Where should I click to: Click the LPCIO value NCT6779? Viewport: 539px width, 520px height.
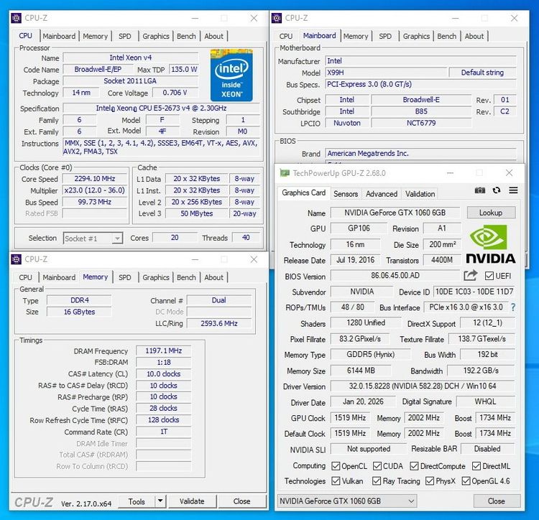[x=421, y=123]
